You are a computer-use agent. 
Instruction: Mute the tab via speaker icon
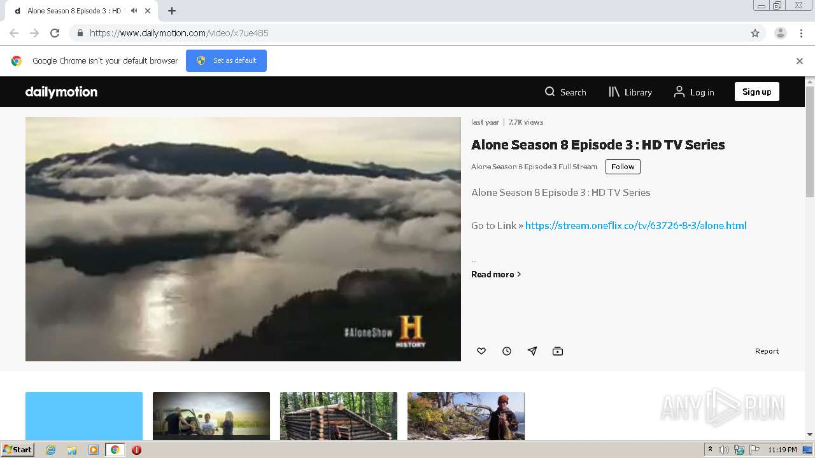(x=134, y=11)
